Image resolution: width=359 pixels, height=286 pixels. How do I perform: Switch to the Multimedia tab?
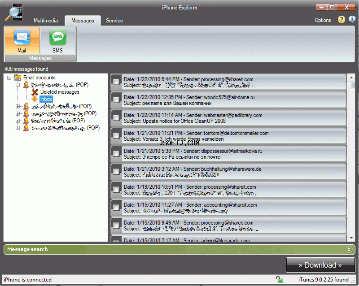(46, 21)
